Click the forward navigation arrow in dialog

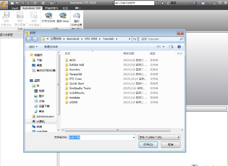pos(35,39)
